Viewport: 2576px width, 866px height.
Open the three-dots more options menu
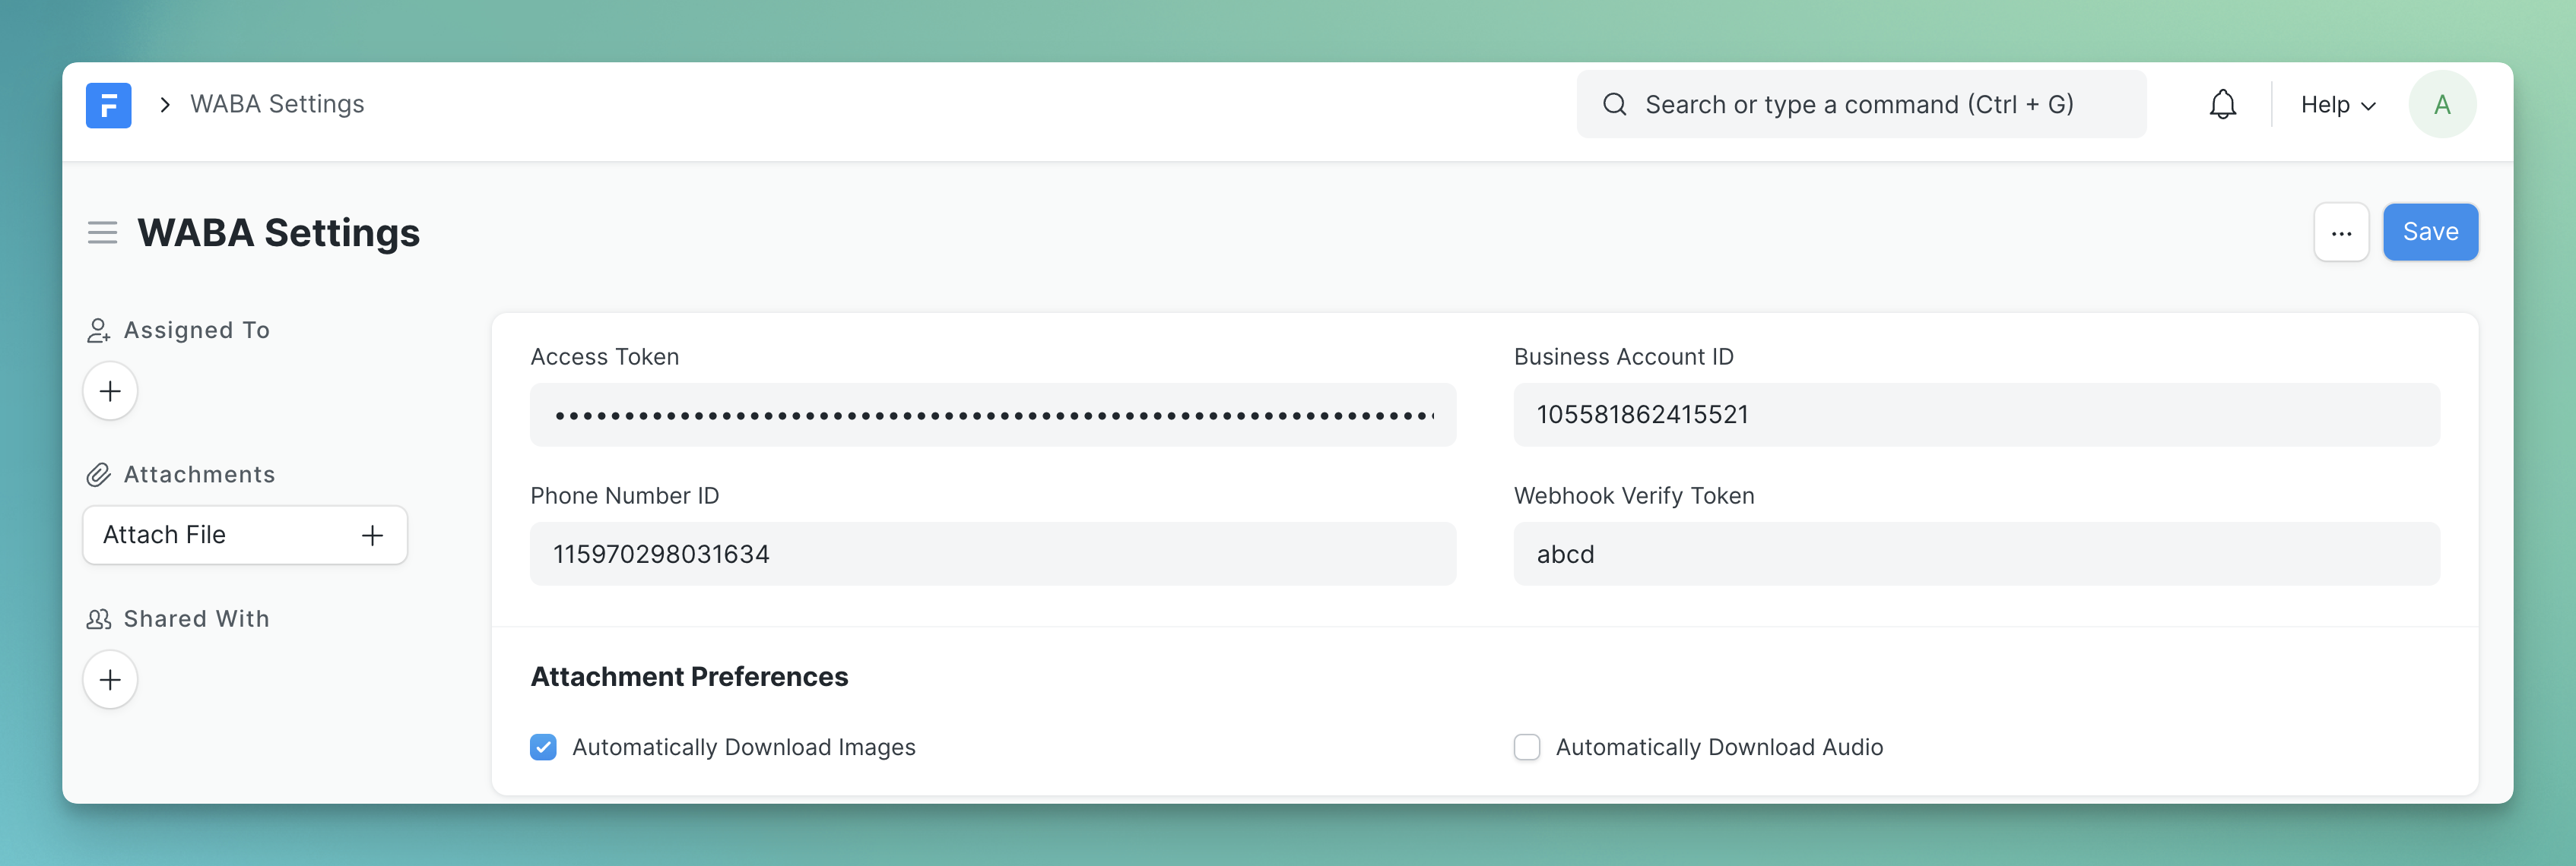[x=2340, y=232]
